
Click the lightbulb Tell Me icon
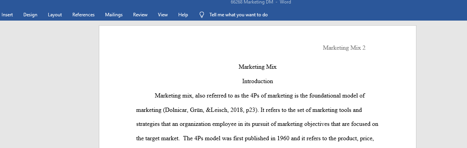[x=202, y=15]
